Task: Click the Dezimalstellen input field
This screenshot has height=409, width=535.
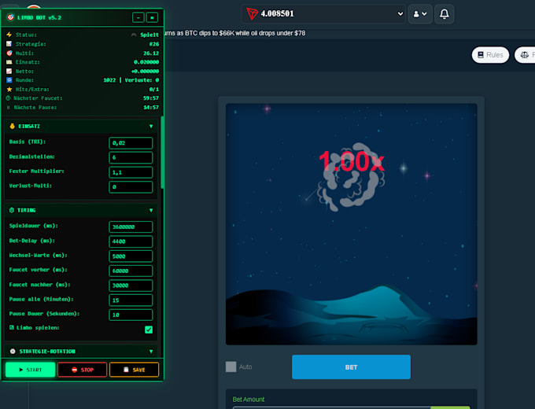Action: coord(131,157)
